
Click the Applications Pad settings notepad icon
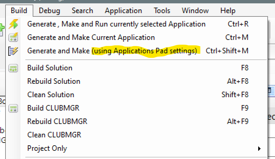pyautogui.click(x=13, y=51)
